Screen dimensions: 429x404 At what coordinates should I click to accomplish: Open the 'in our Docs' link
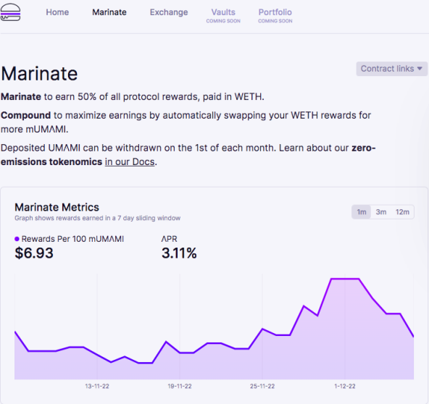click(x=130, y=162)
